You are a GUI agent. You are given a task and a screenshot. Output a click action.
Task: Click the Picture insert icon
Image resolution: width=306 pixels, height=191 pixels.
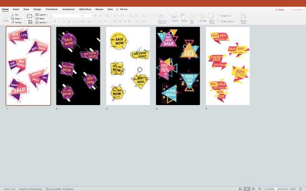click(175, 17)
